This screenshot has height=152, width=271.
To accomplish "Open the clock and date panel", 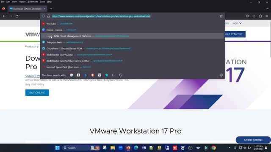I will 259,148.
